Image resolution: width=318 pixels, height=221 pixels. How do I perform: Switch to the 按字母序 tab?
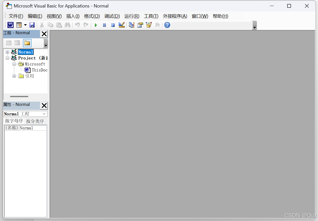(x=14, y=121)
